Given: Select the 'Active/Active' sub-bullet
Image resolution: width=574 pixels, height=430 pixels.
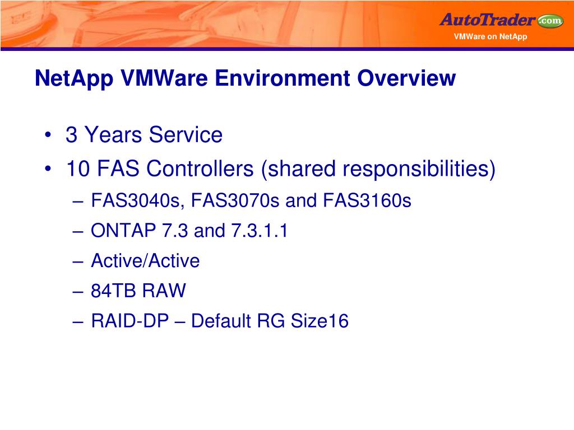Looking at the screenshot, I should click(x=145, y=261).
